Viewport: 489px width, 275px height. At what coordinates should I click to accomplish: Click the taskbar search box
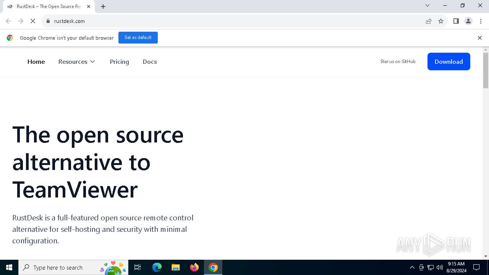pos(73,267)
